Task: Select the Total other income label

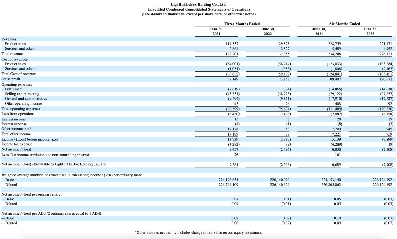Action: click(16, 134)
